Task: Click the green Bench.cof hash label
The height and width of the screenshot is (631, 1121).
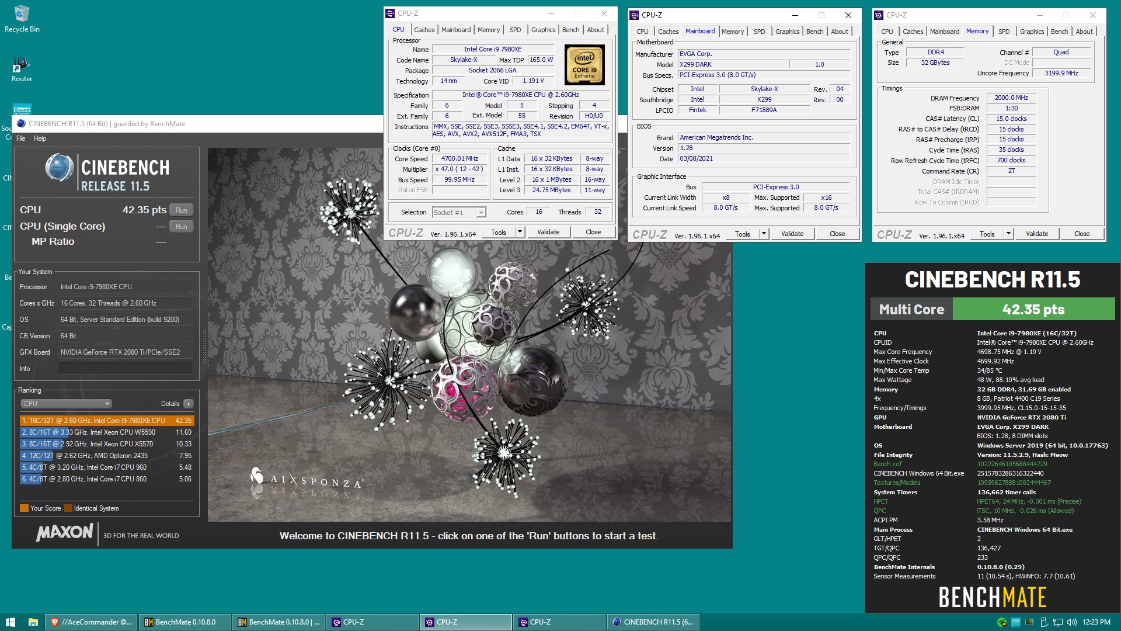Action: pyautogui.click(x=887, y=464)
